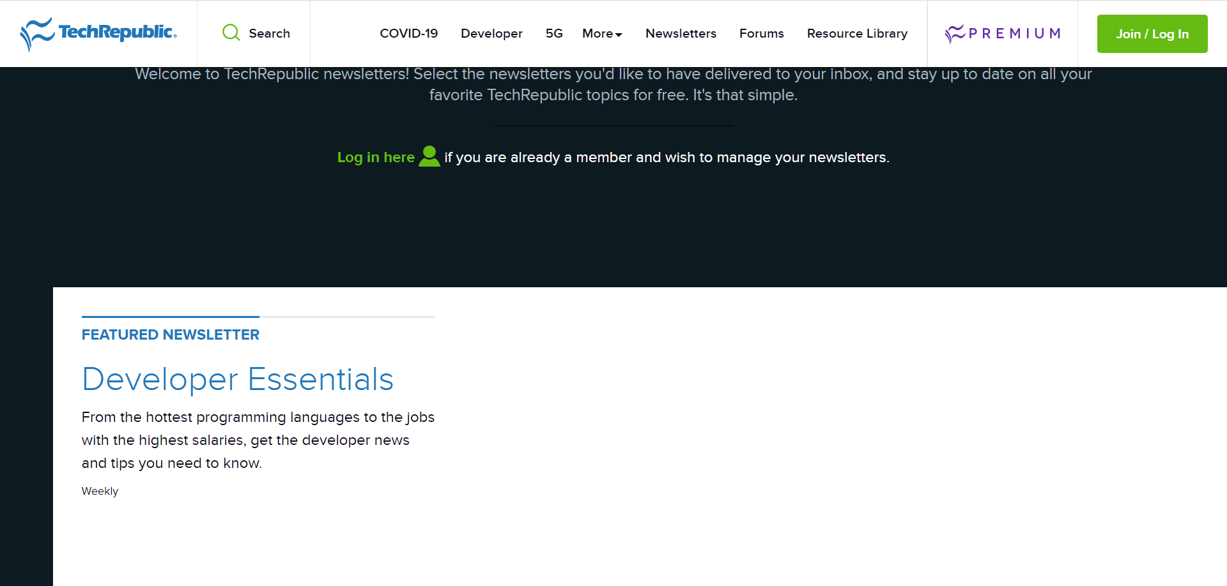Open the Developer Essentials newsletter title
The width and height of the screenshot is (1227, 586).
coord(238,379)
